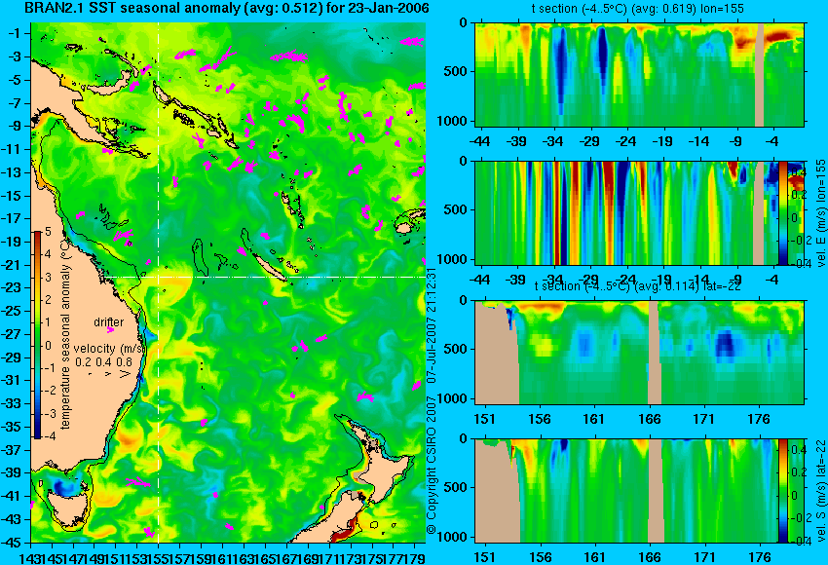This screenshot has height=565, width=828.
Task: Click '-24' under the vel. E section
Action: [x=626, y=280]
